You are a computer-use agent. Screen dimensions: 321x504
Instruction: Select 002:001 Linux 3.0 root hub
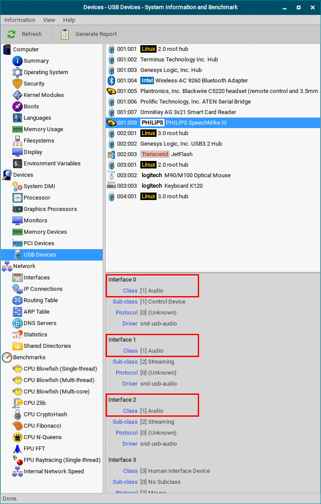(x=213, y=133)
